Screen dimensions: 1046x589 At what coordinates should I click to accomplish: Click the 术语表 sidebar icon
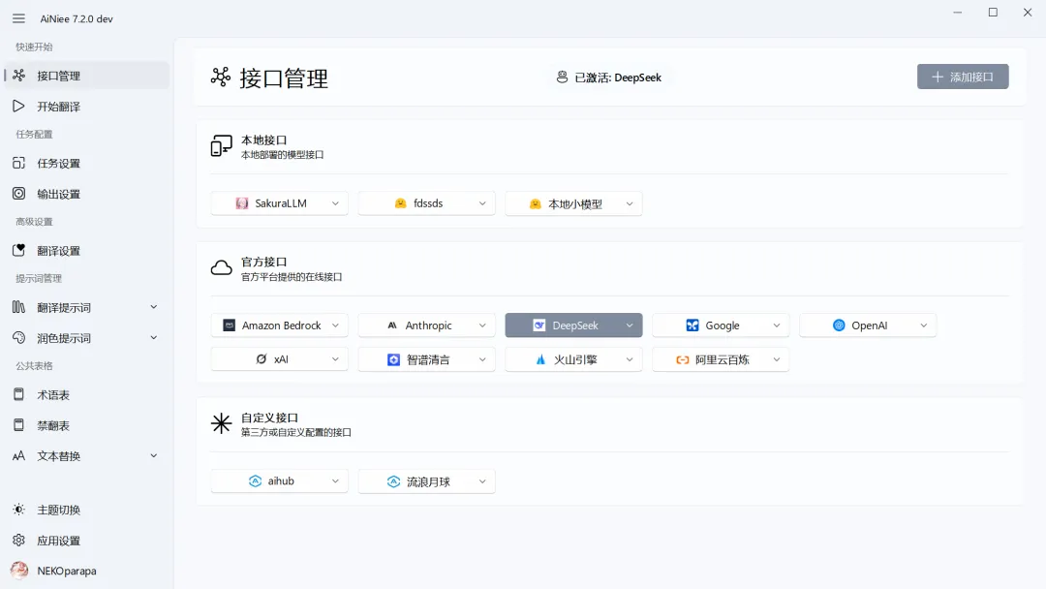18,394
